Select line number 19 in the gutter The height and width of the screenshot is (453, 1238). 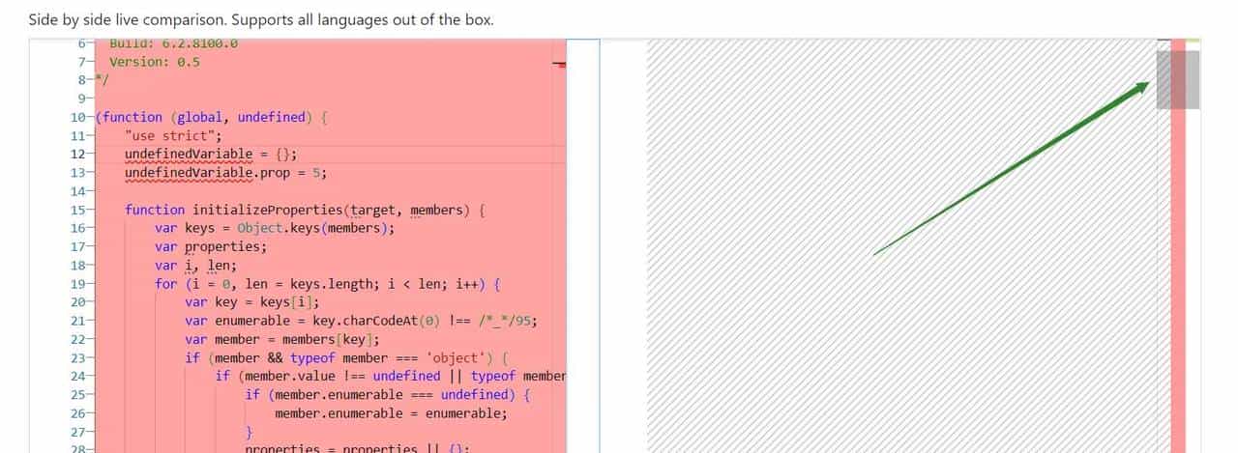[x=75, y=284]
